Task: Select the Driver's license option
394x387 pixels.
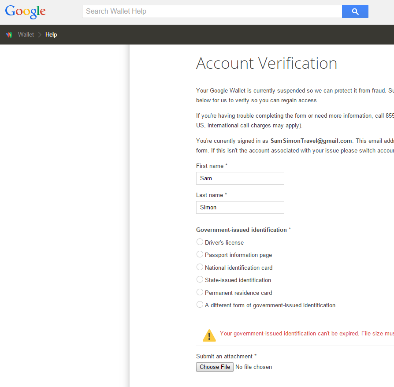Action: point(200,242)
